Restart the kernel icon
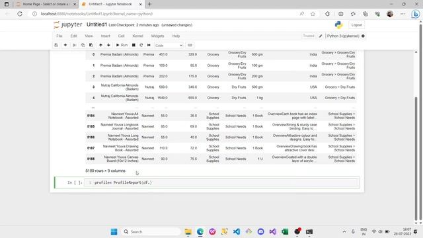423x238 pixels. pyautogui.click(x=141, y=46)
